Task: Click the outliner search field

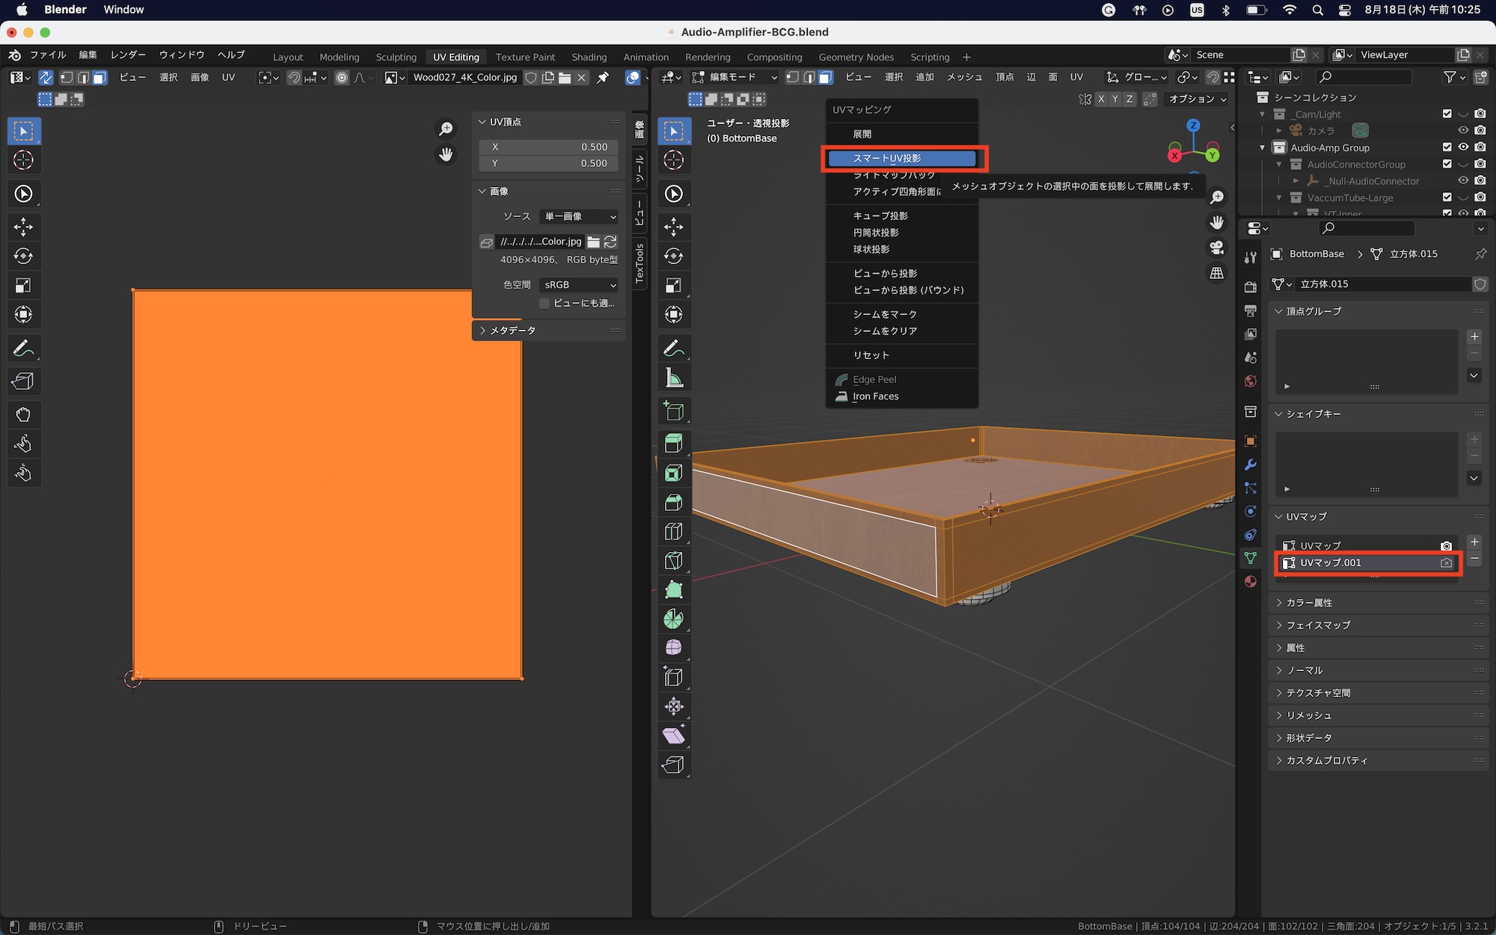Action: pos(1365,77)
